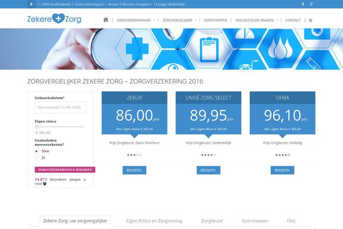Click 'Vrije Zorgkeuze: Geen Voorkeur' text

pos(134,143)
